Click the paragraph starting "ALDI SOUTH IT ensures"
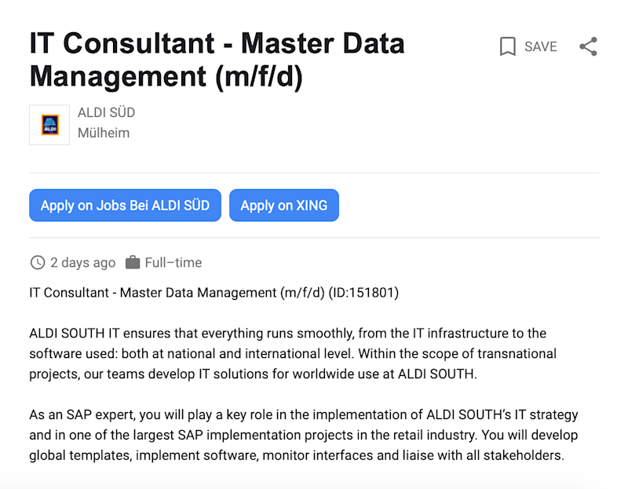628x489 pixels. tap(292, 353)
